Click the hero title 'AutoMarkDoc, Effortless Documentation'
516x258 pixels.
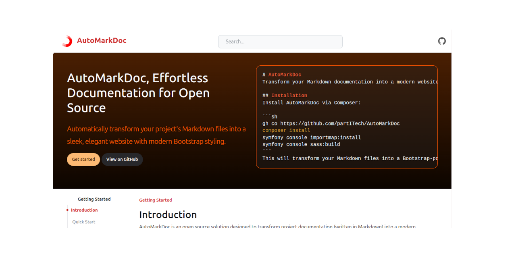(x=138, y=93)
